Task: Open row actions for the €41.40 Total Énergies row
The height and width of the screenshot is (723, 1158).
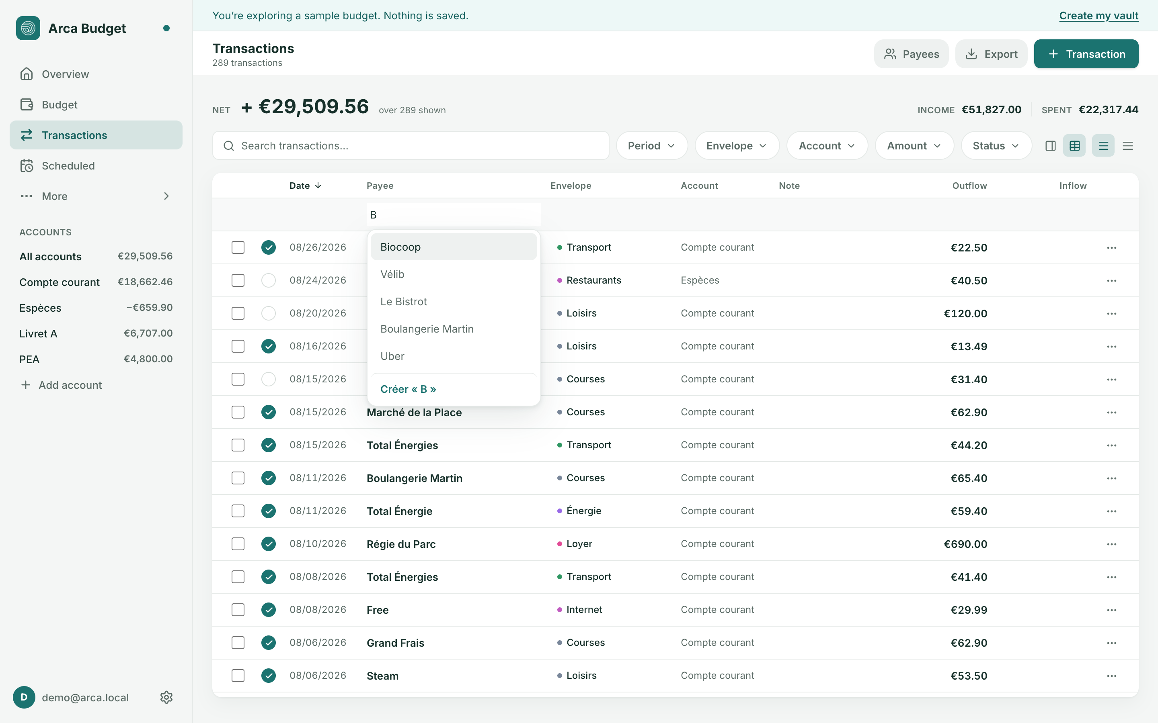Action: pos(1112,577)
